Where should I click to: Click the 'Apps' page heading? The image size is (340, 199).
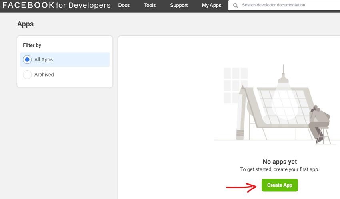(25, 24)
